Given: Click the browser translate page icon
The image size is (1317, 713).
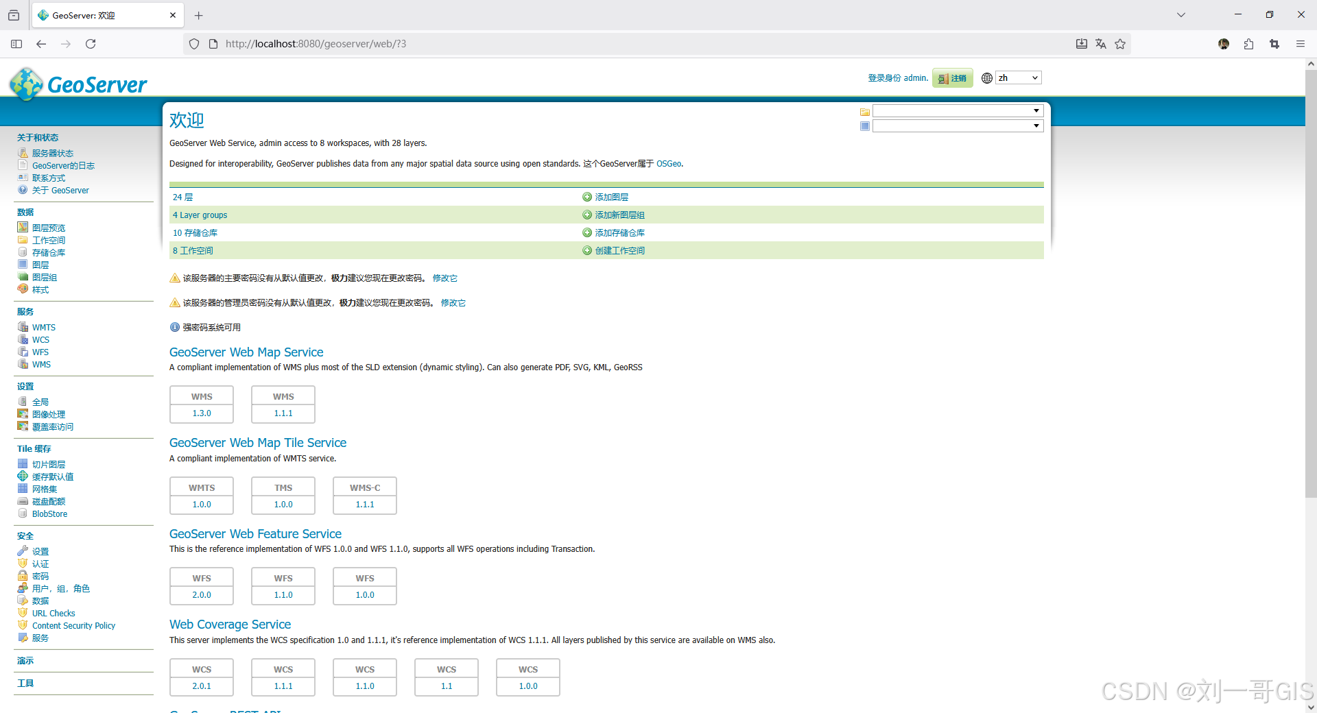Looking at the screenshot, I should coord(1101,44).
